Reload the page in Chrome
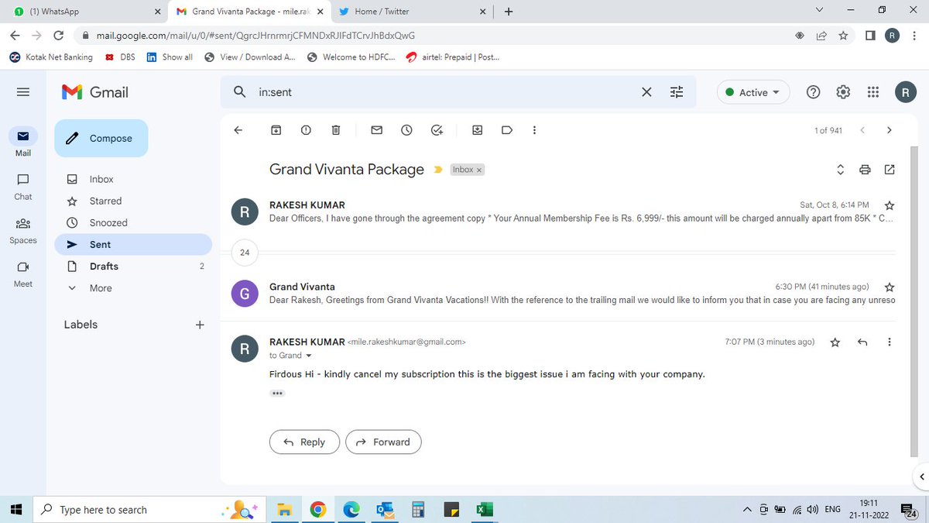The height and width of the screenshot is (523, 929). pyautogui.click(x=58, y=36)
